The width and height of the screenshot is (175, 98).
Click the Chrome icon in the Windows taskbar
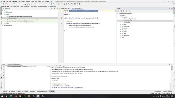tap(20, 96)
